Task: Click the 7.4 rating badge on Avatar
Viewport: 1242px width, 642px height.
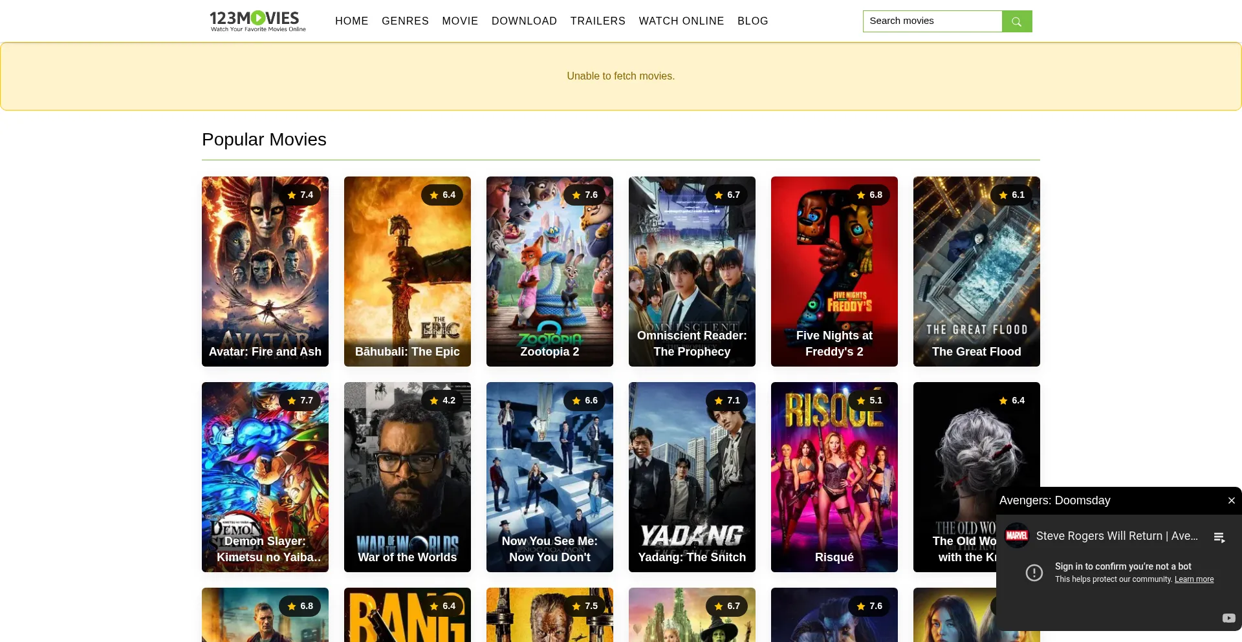Action: 300,195
